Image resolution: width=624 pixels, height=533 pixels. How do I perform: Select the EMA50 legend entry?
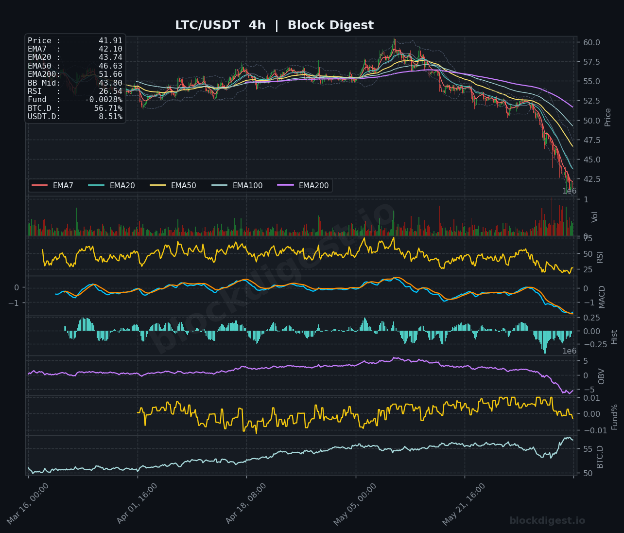point(173,185)
